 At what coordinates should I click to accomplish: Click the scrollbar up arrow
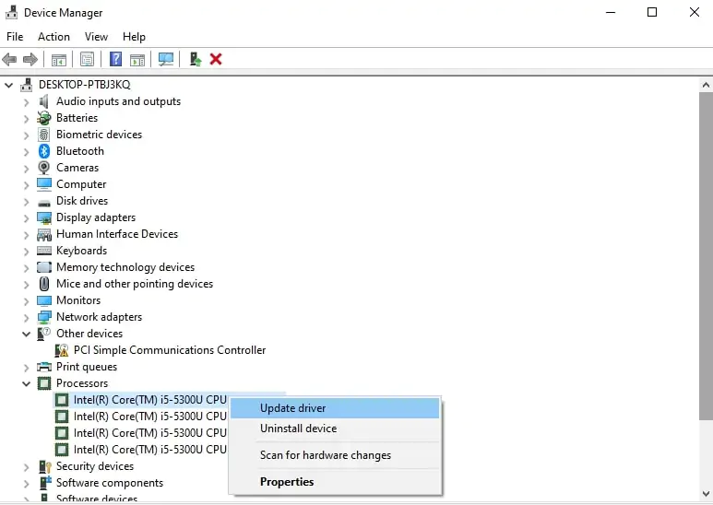click(x=706, y=85)
